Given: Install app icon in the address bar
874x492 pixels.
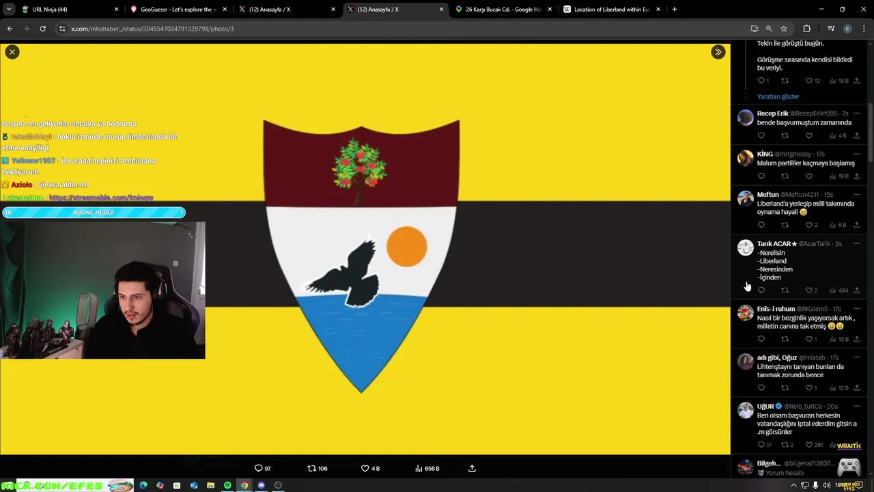Looking at the screenshot, I should coord(755,29).
